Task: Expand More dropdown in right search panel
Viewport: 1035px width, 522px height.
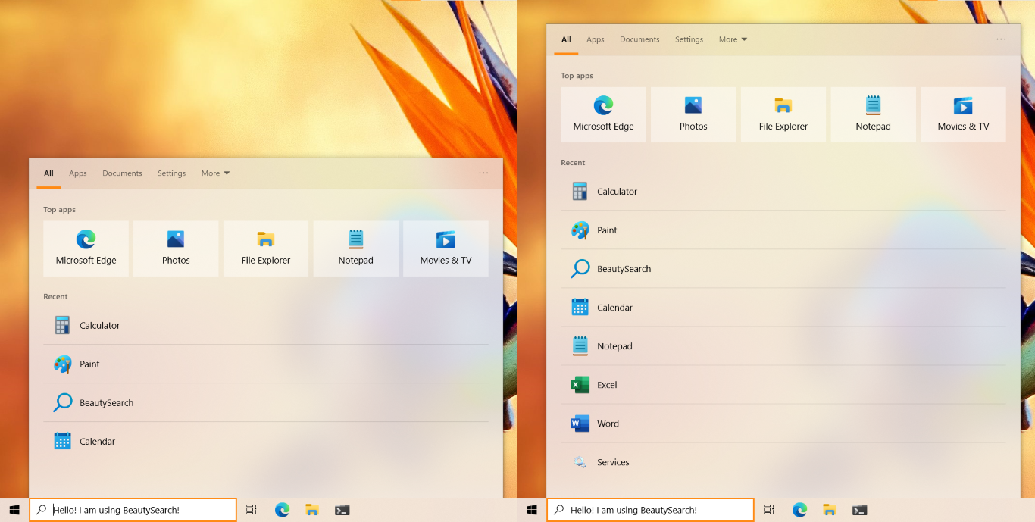Action: coord(733,39)
